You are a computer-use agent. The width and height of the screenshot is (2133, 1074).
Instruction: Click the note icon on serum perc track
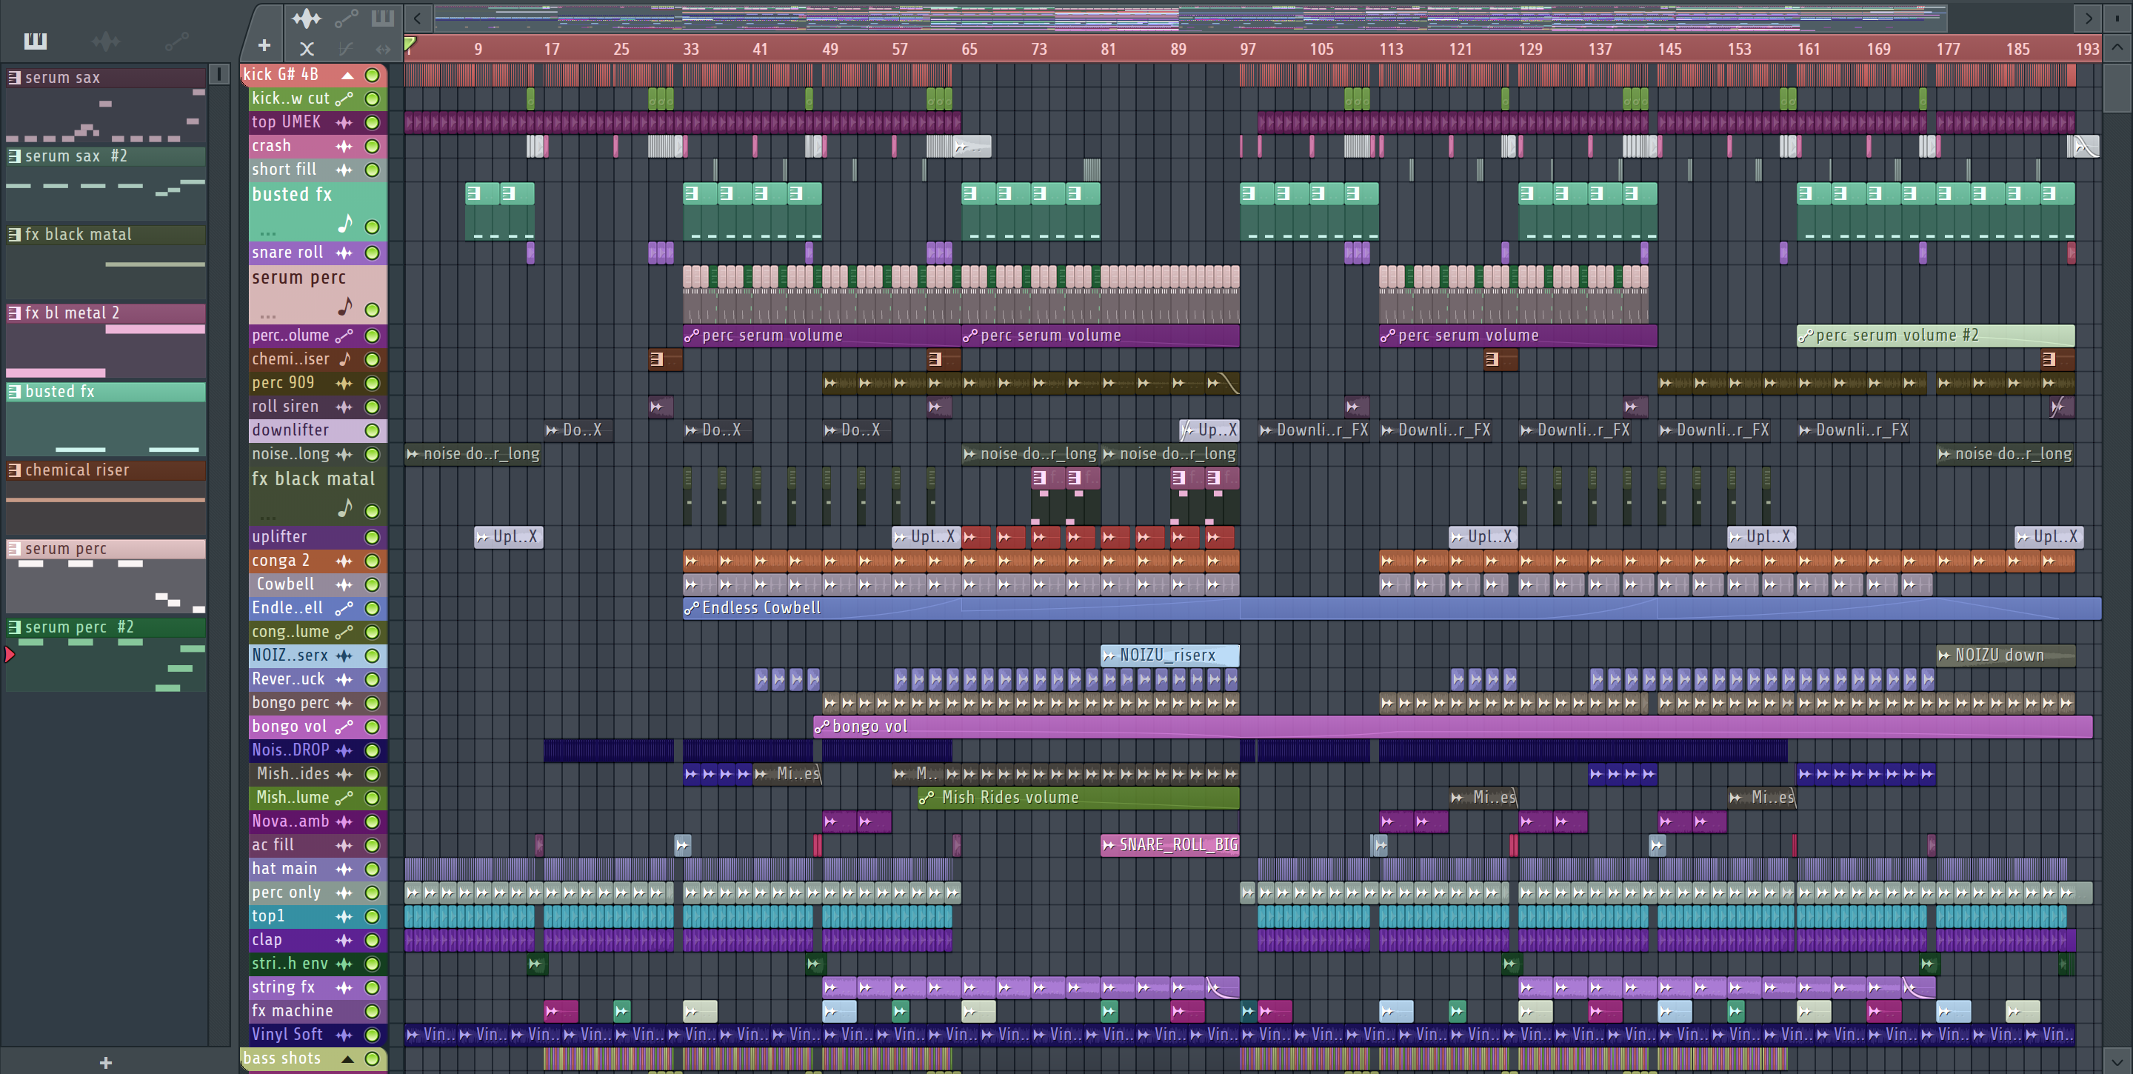345,308
